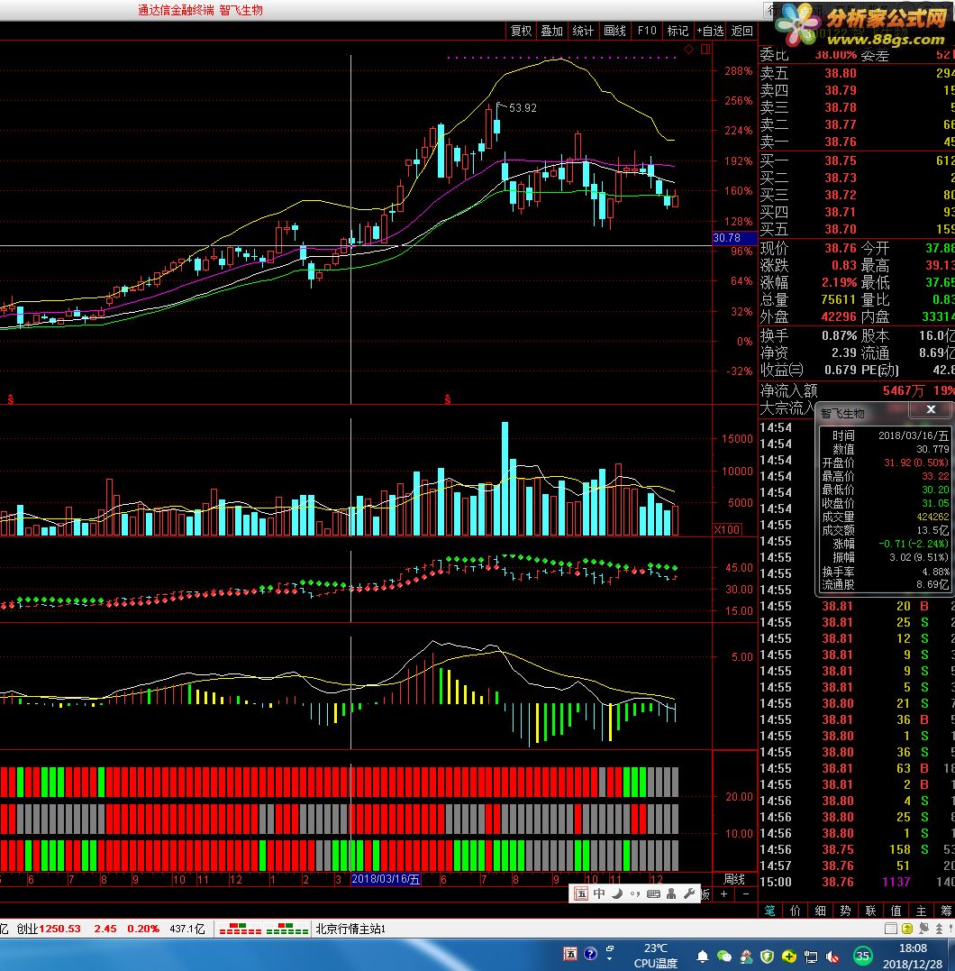Click the bell notification tray icon
This screenshot has height=971, width=955.
point(703,957)
